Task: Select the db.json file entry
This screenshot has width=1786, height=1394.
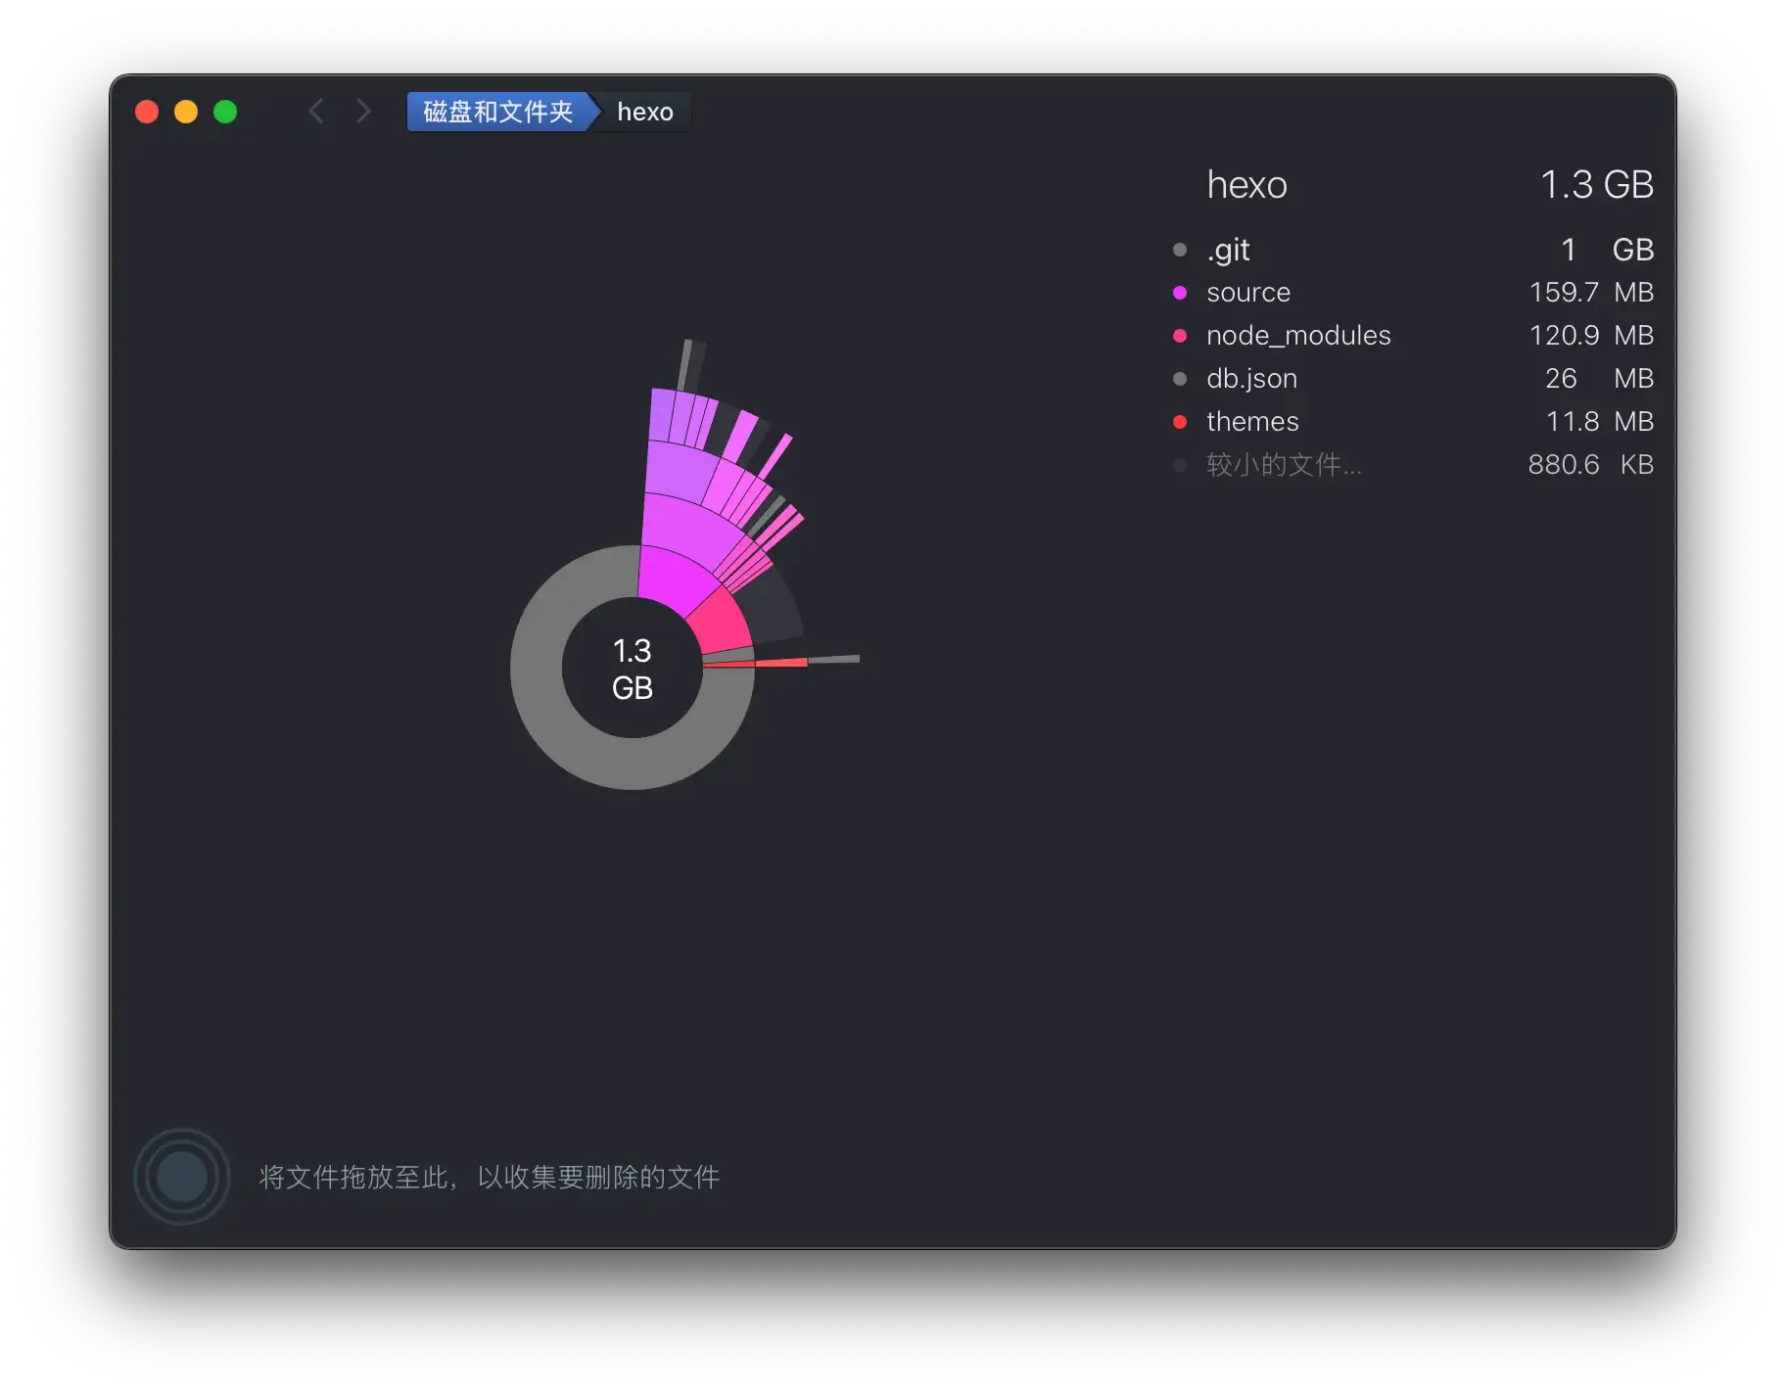Action: coord(1251,379)
